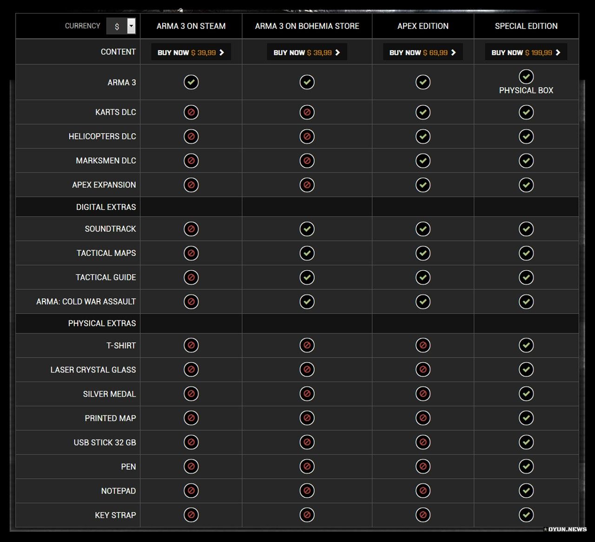Viewport: 595px width, 542px height.
Task: Click the SPECIAL EDITION column header
Action: click(x=526, y=26)
